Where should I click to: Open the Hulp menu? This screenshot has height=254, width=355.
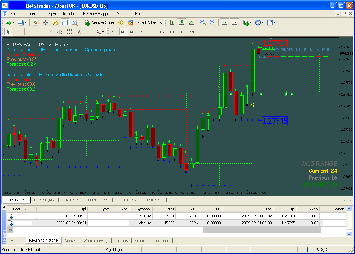[139, 14]
